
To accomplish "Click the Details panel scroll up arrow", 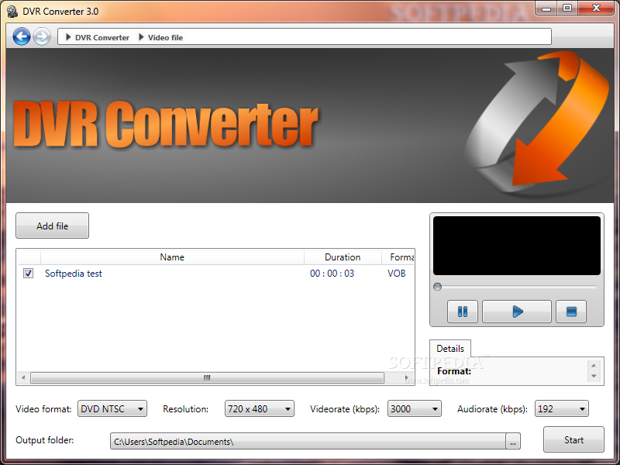I will (x=594, y=365).
